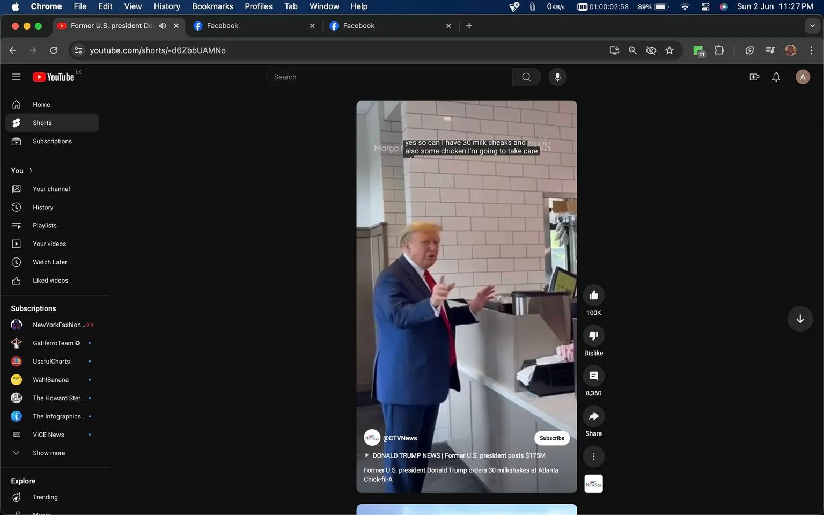View site information icon

(x=78, y=50)
